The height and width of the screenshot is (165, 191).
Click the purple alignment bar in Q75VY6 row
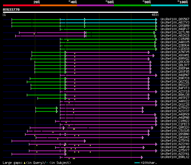[x=48, y=141]
